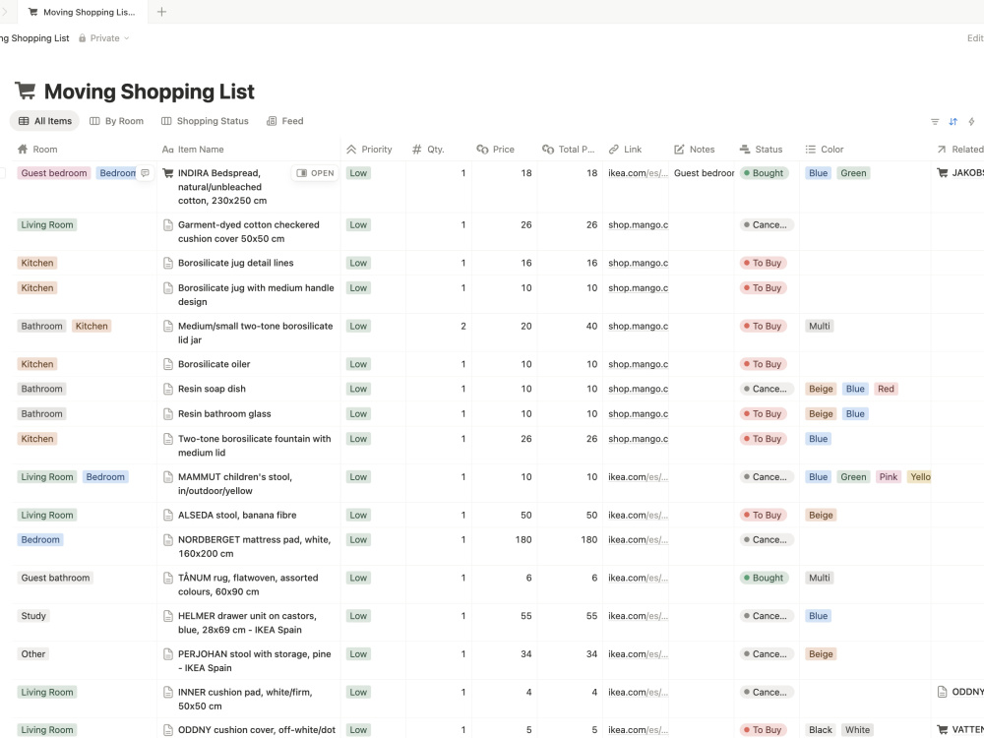Open the Shopping Status view
Screen dimensions: 984x738
205,121
